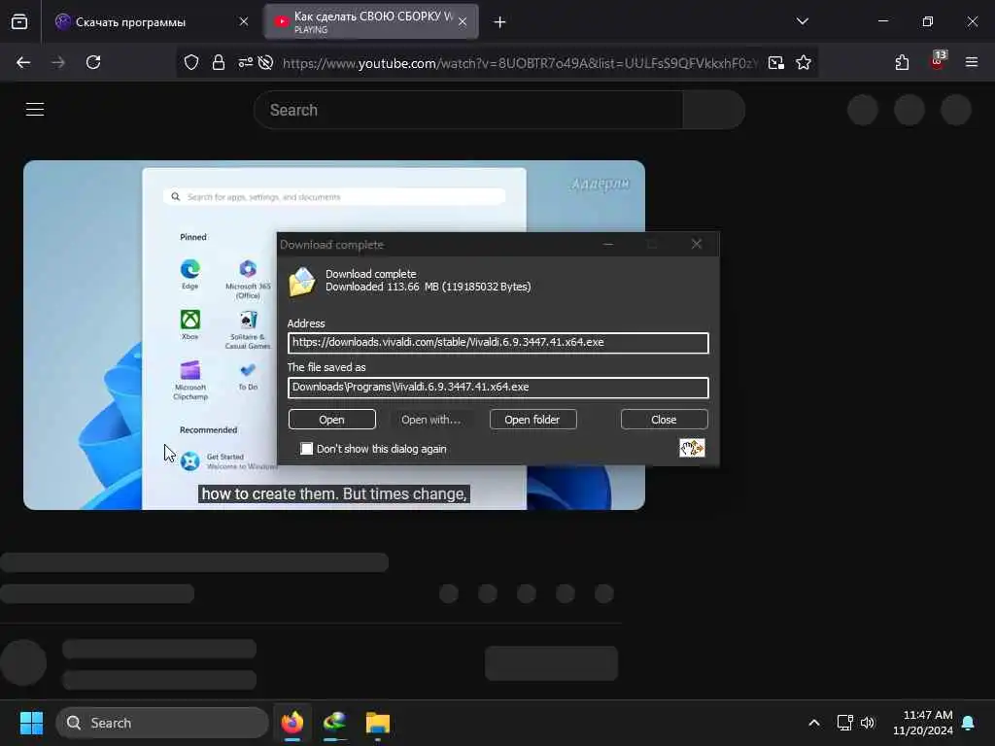995x746 pixels.
Task: Reload the current page
Action: tap(93, 63)
